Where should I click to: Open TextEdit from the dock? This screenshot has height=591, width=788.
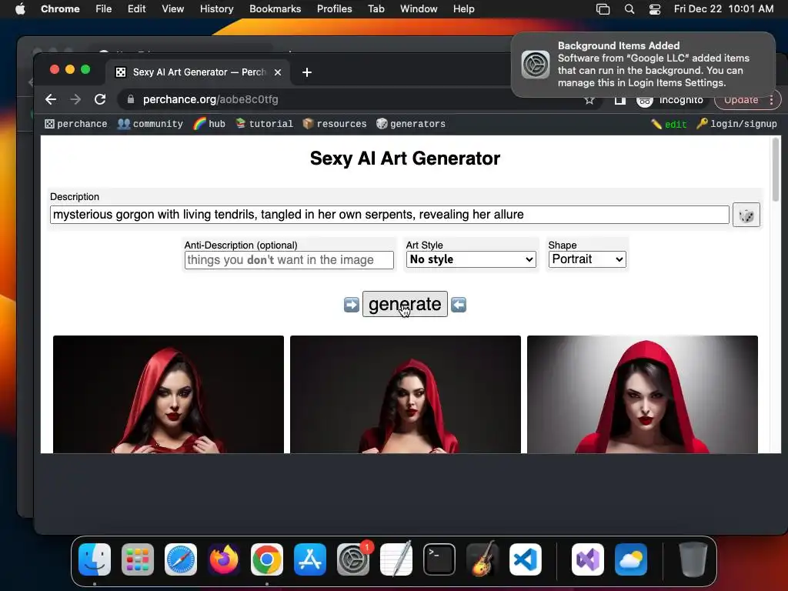(396, 559)
